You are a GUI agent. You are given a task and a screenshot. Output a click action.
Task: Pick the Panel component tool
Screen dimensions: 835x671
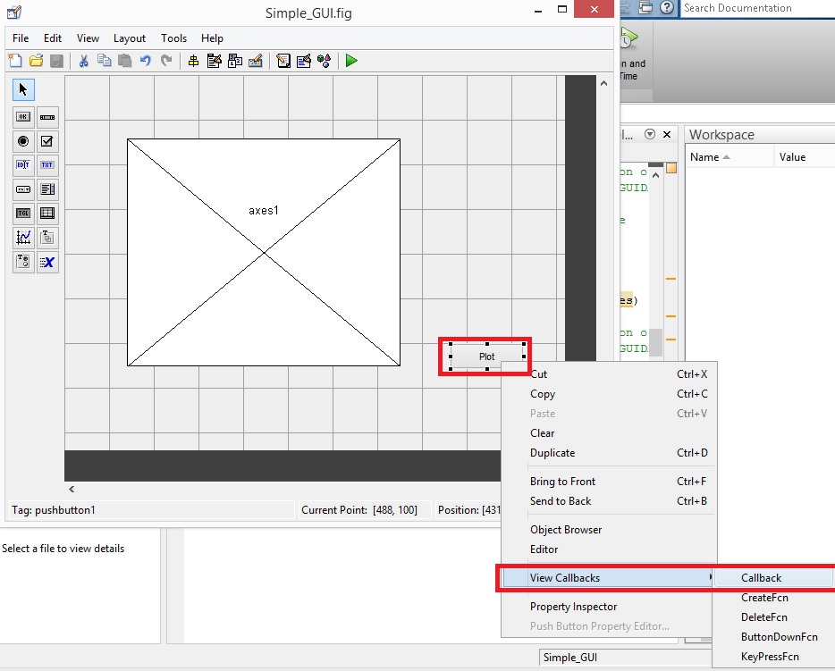47,238
